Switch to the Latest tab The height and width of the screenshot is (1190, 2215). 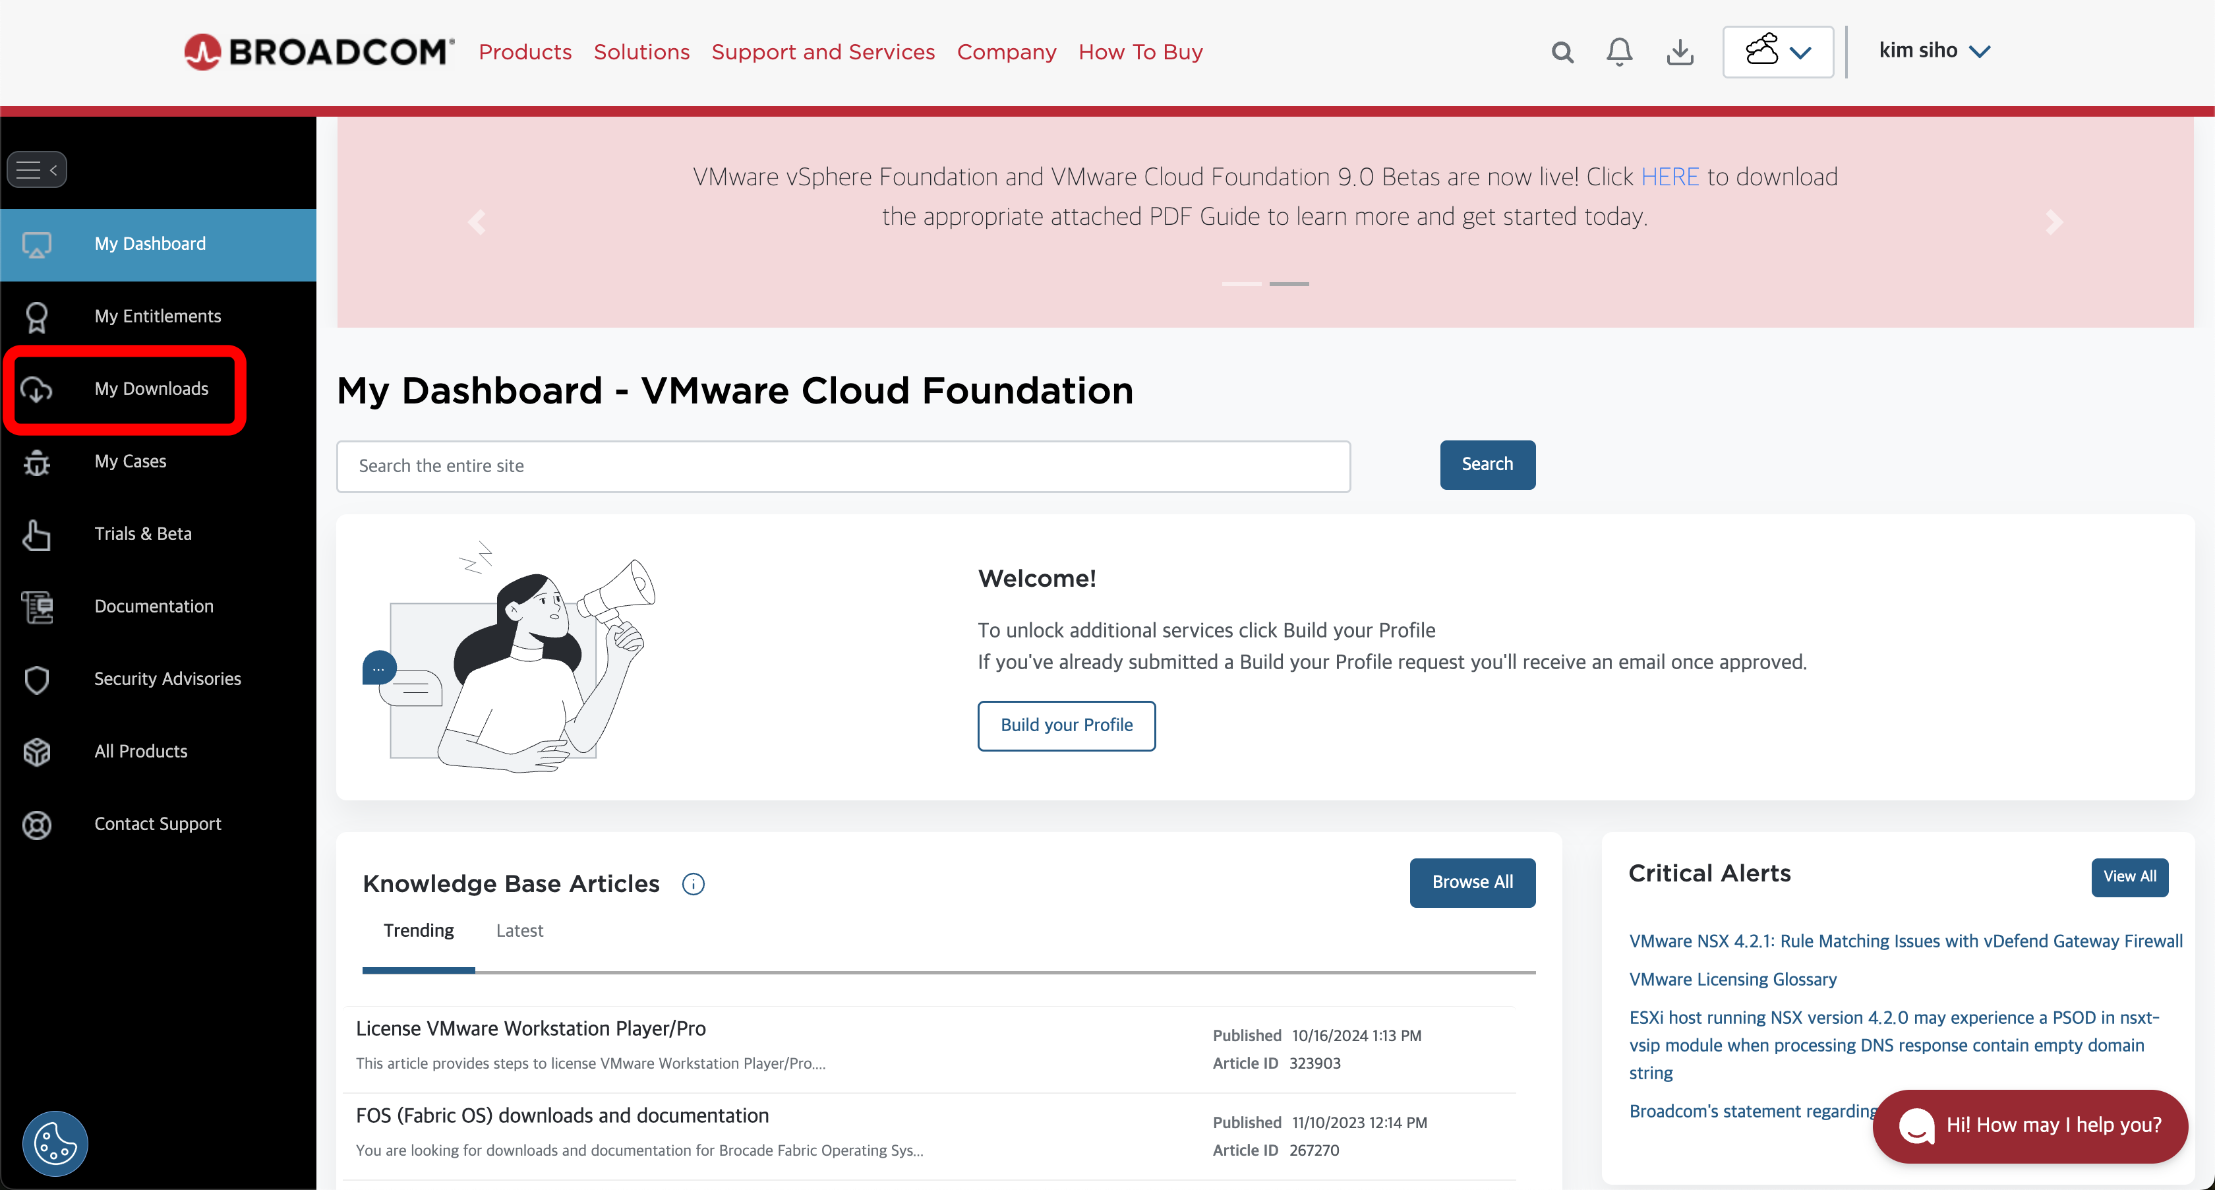519,931
